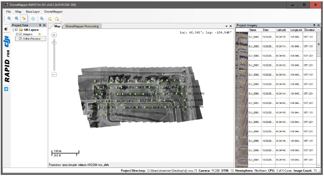
Task: Close the Project Data panel
Action: pyautogui.click(x=44, y=25)
